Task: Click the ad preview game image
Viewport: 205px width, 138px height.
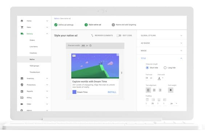Action: click(x=95, y=66)
